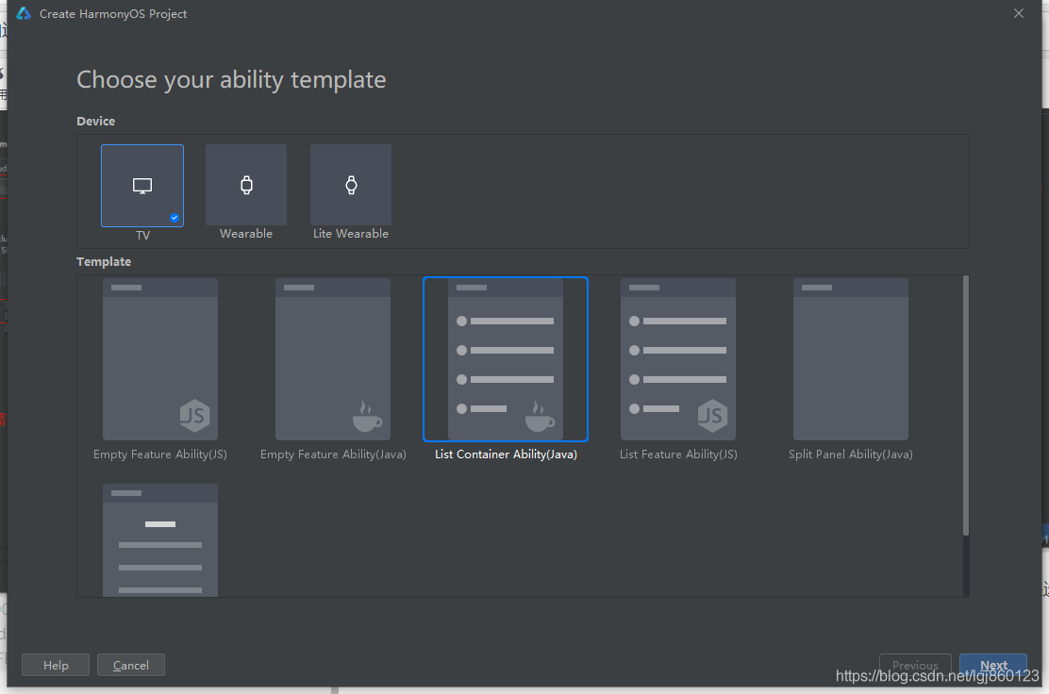Click the template list vertical scrollbar
This screenshot has height=694, width=1049.
point(965,405)
